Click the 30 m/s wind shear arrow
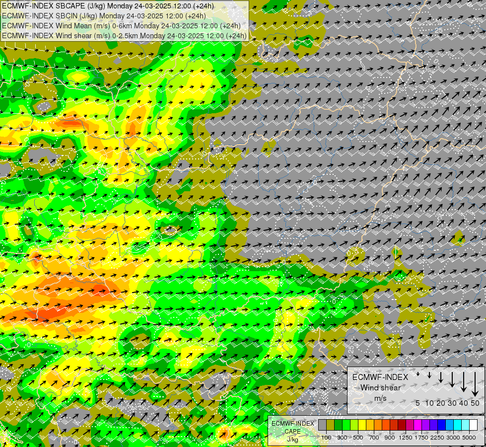Viewport: 486px width, 447px height. point(452,379)
